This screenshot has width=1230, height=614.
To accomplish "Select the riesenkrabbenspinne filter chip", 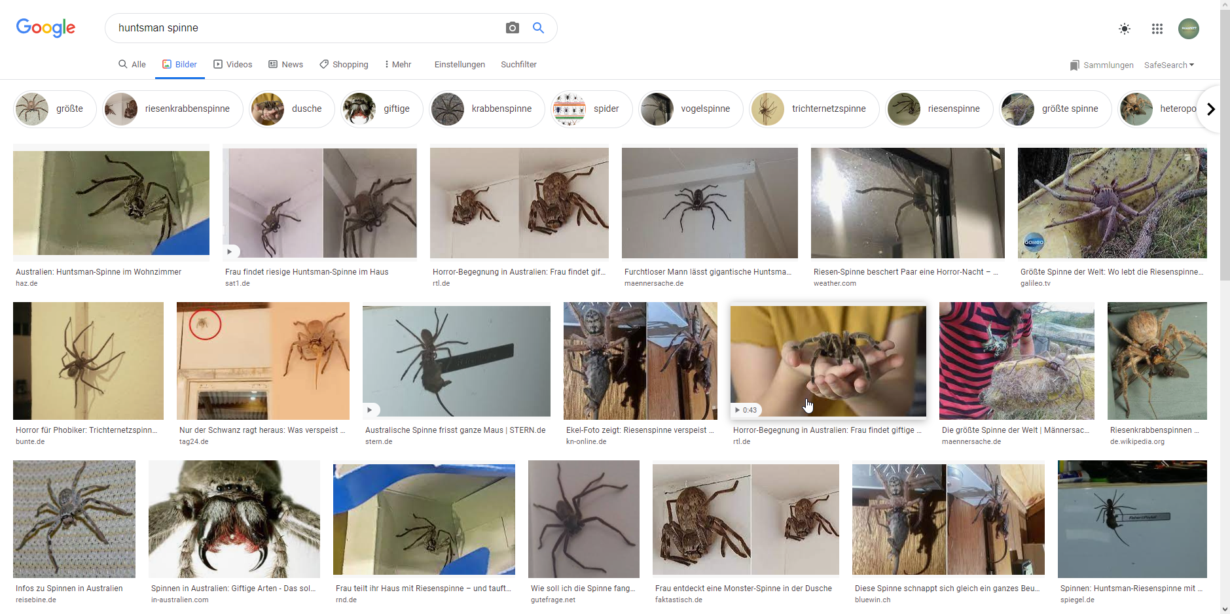I will point(173,109).
